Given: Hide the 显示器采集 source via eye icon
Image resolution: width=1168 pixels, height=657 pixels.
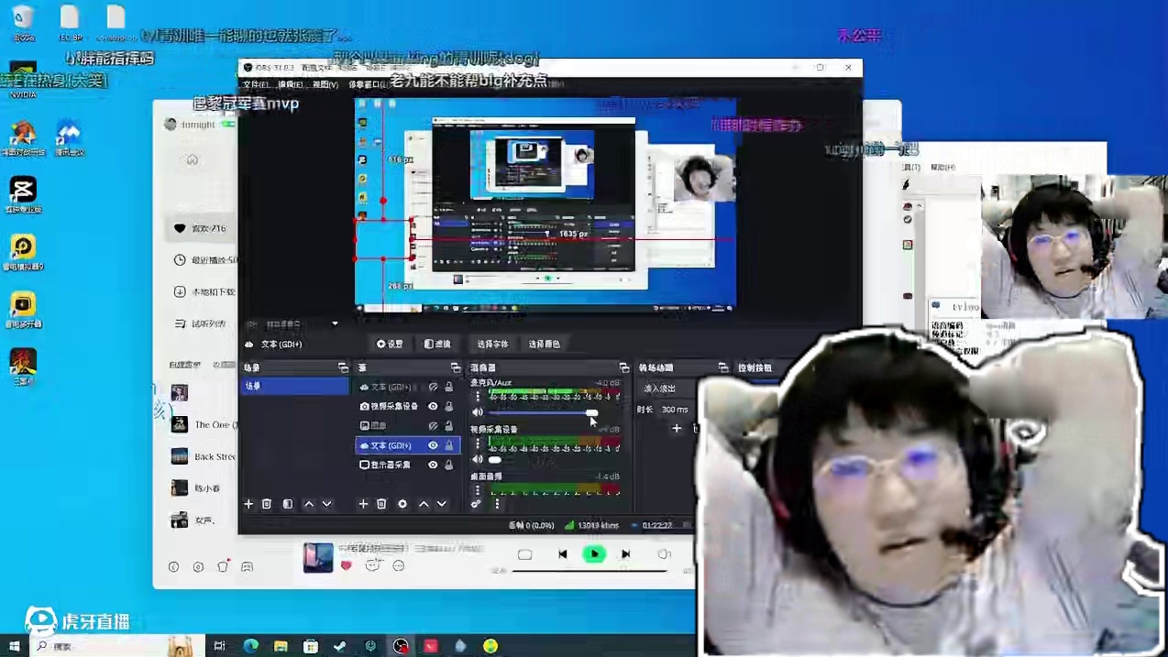Looking at the screenshot, I should tap(434, 465).
